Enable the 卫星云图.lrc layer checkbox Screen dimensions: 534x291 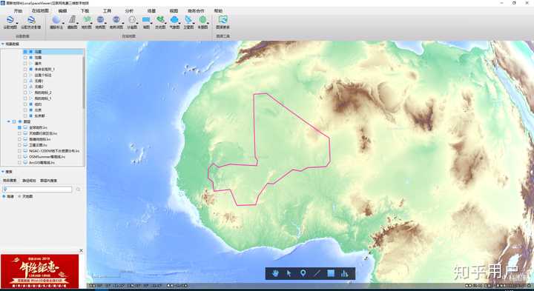pos(19,145)
